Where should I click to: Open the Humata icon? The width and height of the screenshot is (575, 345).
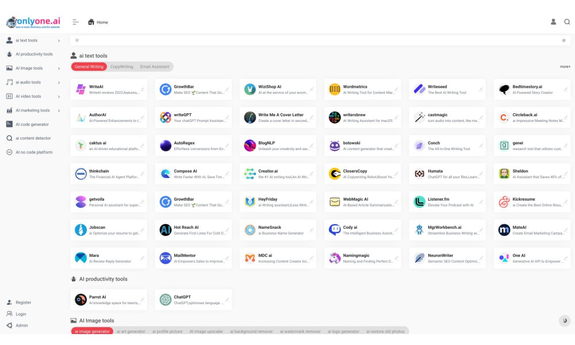(419, 174)
